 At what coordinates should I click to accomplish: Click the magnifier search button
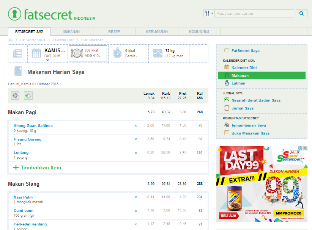click(x=301, y=13)
